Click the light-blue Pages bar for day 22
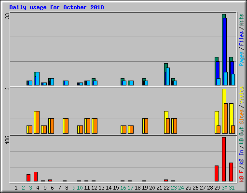 click(x=168, y=76)
